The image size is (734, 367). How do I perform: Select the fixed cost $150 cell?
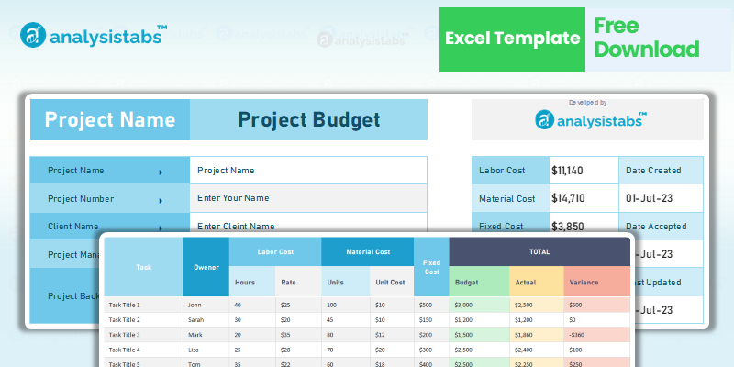coord(431,319)
